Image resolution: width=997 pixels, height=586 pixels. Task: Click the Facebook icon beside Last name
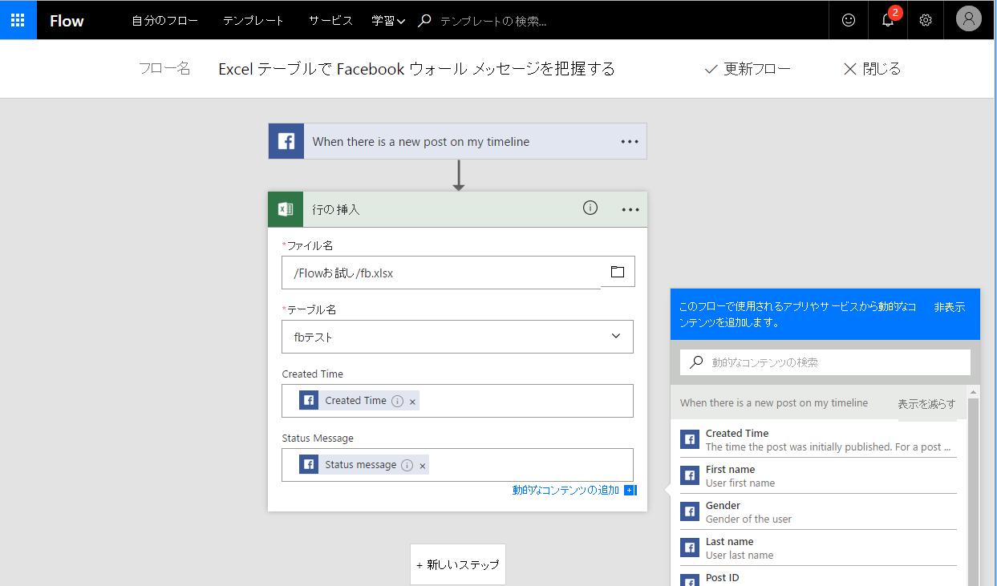689,548
